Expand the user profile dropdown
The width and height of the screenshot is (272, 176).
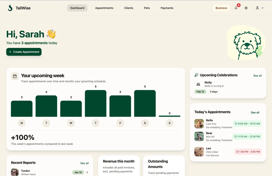tap(259, 8)
